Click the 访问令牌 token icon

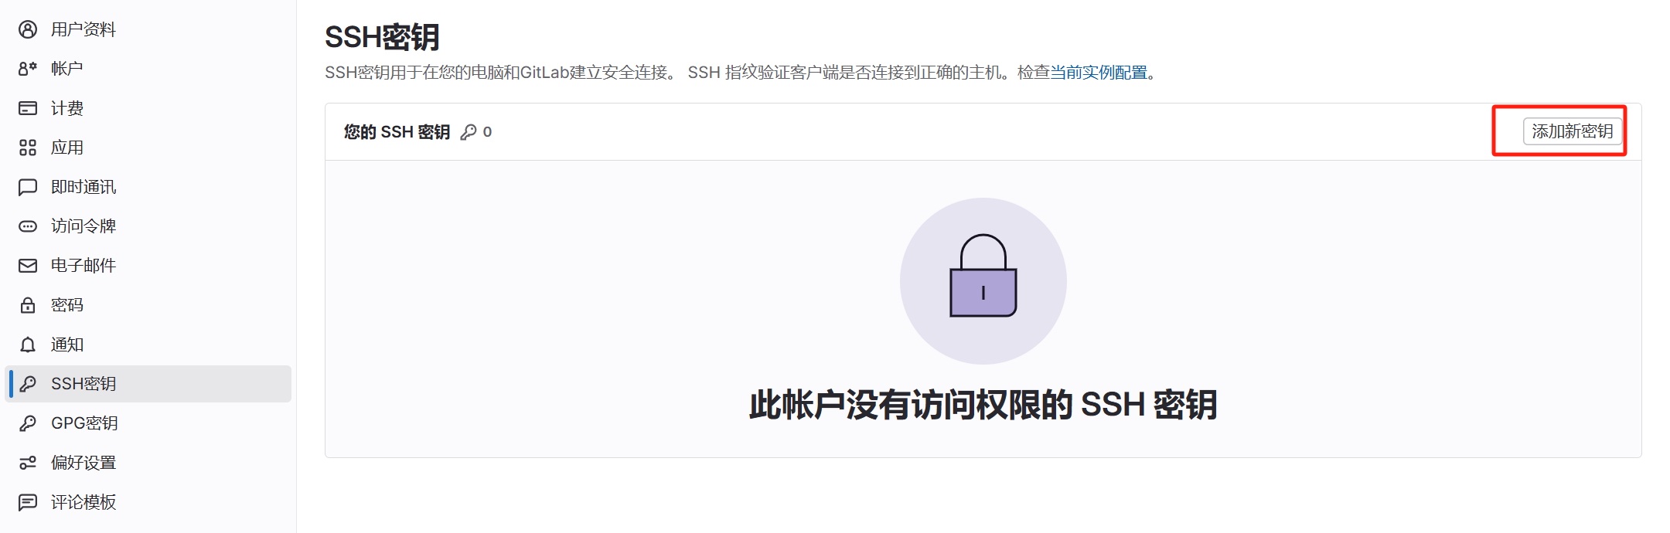point(28,226)
